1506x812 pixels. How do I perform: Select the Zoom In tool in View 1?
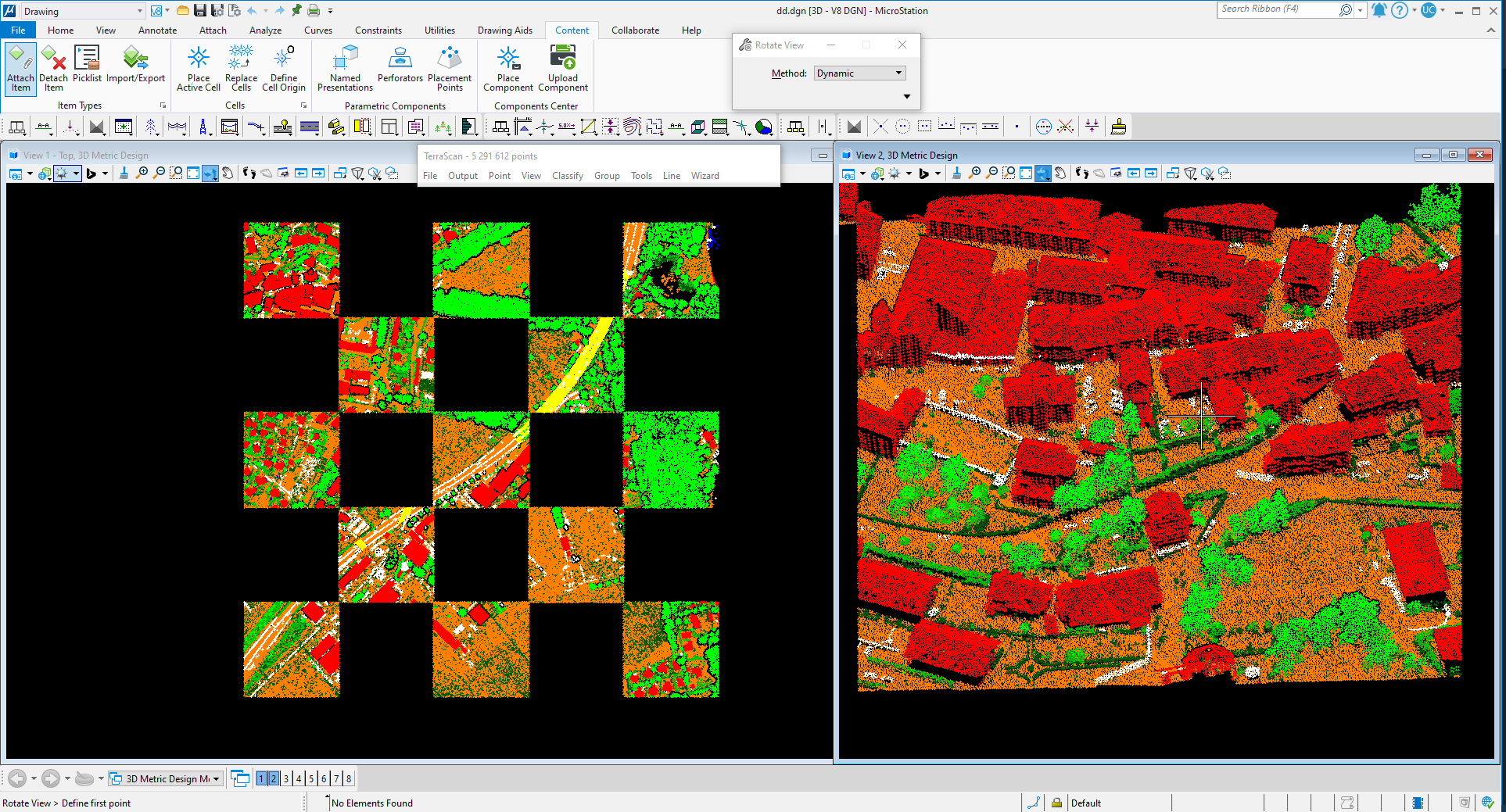tap(142, 173)
